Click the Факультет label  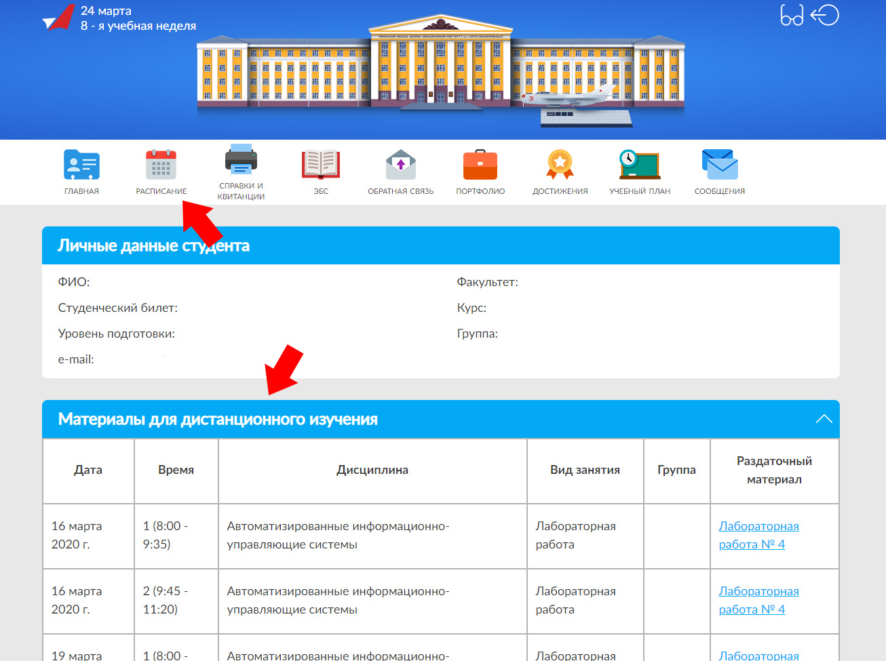487,282
